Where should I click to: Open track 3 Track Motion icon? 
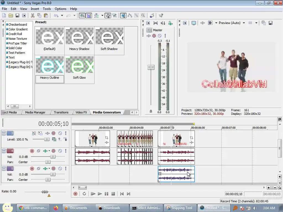pos(40,133)
